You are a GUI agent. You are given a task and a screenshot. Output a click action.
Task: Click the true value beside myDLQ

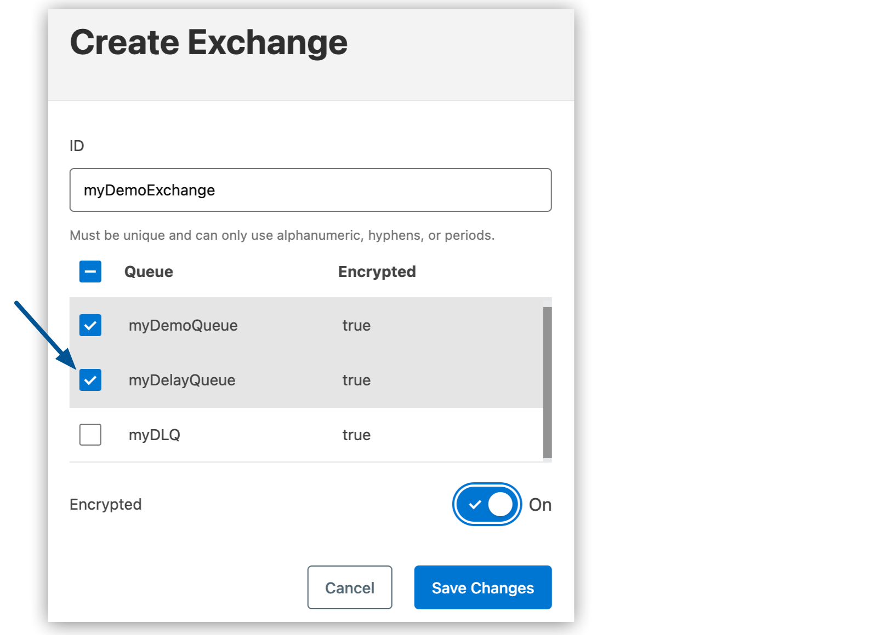(x=356, y=434)
